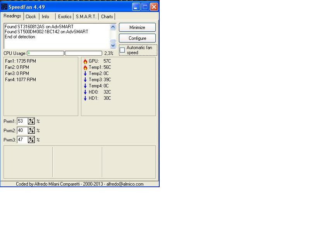The height and width of the screenshot is (232, 310).
Task: Click the log scroll down arrow
Action: (113, 46)
